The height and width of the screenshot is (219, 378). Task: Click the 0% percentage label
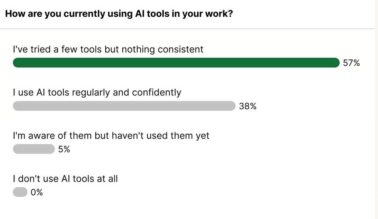pos(37,192)
